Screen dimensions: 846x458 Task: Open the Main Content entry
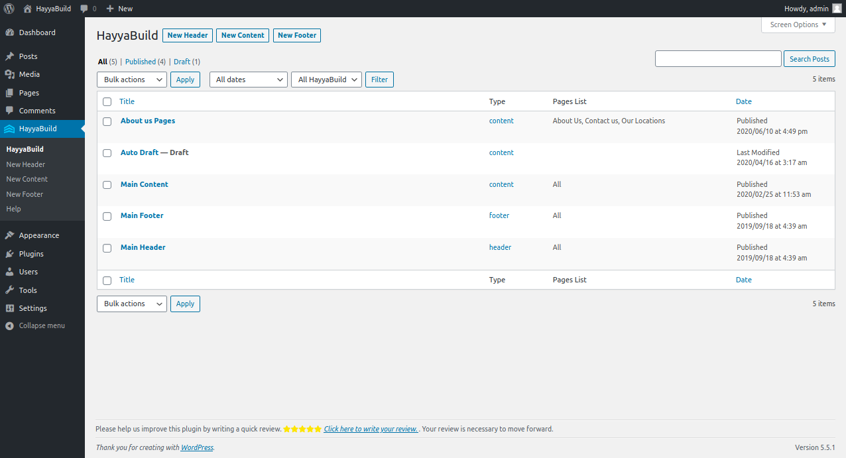tap(145, 184)
